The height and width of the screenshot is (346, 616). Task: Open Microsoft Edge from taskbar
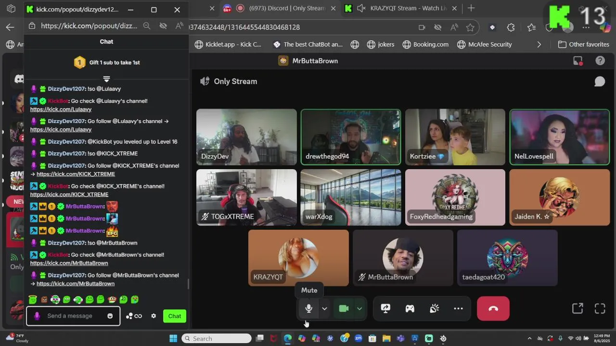(x=288, y=338)
